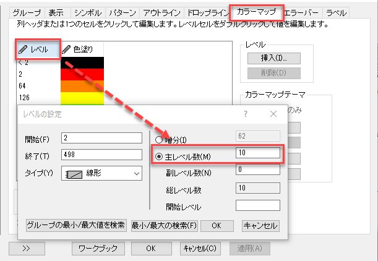The image size is (378, 261).
Task: Open the アウトライン tab
Action: [x=161, y=12]
